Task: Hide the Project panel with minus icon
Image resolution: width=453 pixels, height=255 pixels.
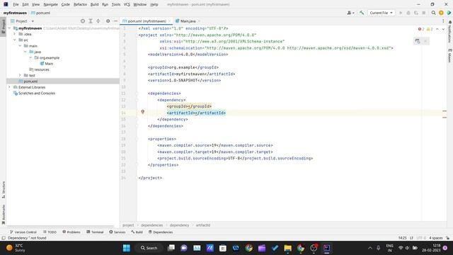Action: [x=115, y=21]
